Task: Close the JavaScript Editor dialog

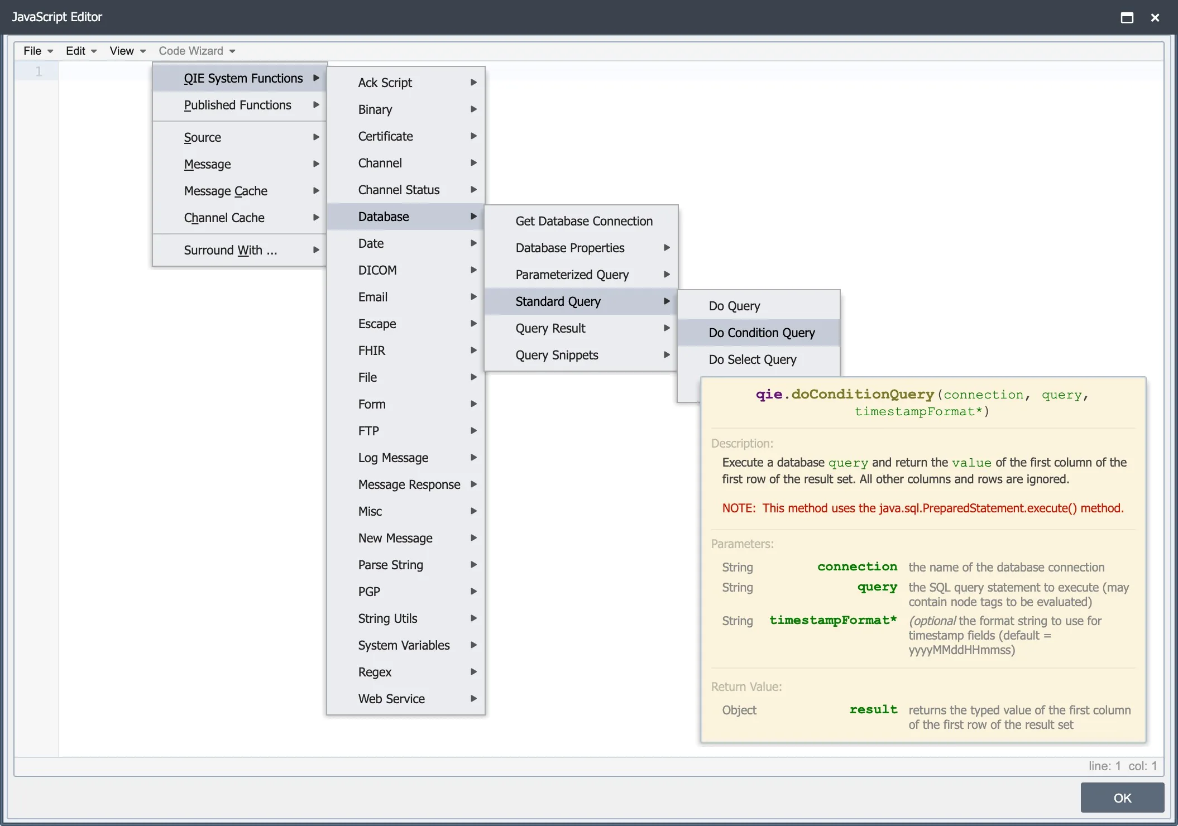Action: [x=1155, y=17]
